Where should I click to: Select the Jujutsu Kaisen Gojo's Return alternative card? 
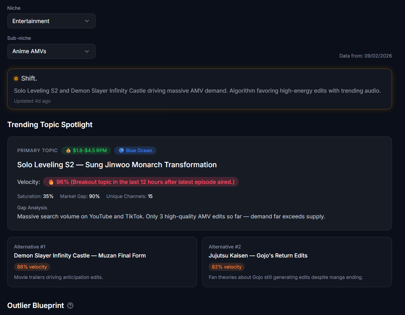[x=296, y=262]
